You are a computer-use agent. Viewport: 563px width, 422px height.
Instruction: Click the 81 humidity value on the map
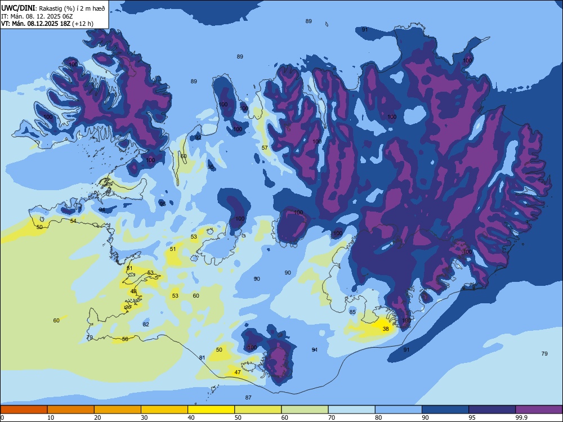pyautogui.click(x=202, y=357)
